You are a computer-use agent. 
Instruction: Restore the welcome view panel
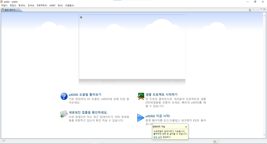pos(264,9)
